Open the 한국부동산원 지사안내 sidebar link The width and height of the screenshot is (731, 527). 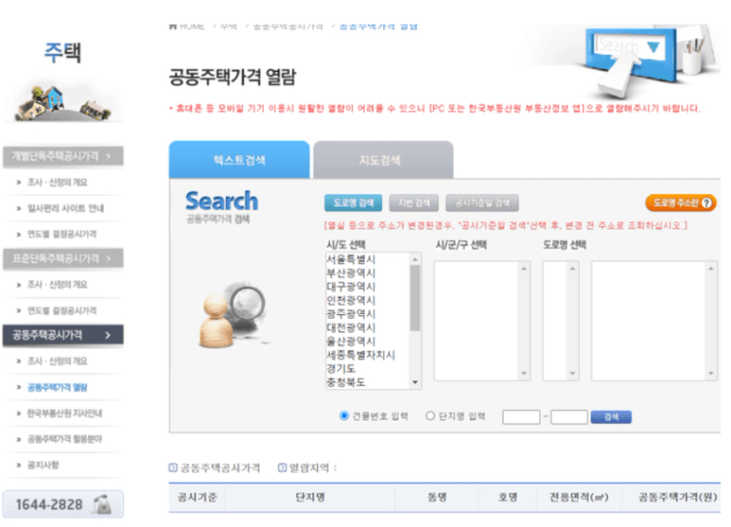point(65,414)
